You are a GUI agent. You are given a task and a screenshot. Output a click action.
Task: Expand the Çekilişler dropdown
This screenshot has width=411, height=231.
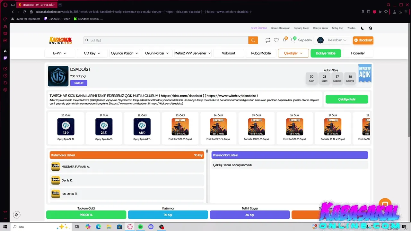click(293, 53)
